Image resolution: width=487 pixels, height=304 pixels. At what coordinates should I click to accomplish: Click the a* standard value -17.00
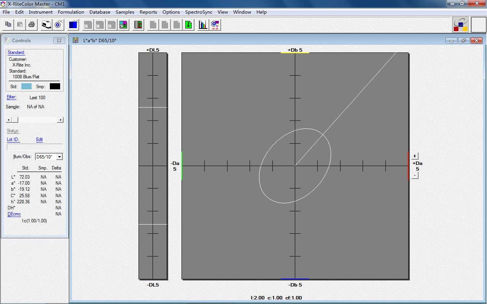point(24,183)
